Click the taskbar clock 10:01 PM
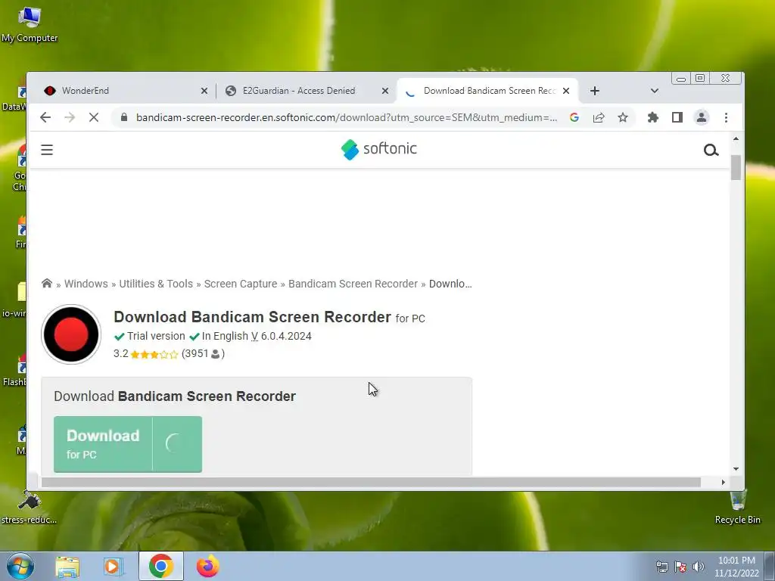This screenshot has width=775, height=581. 736,567
